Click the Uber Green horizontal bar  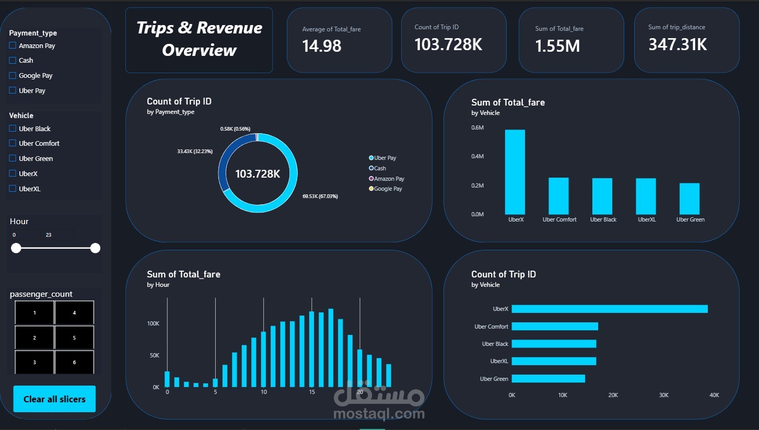548,379
